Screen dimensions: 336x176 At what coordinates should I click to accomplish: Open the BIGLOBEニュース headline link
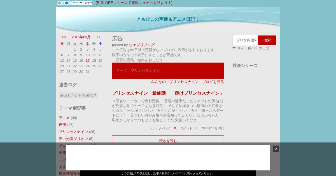pos(134,3)
